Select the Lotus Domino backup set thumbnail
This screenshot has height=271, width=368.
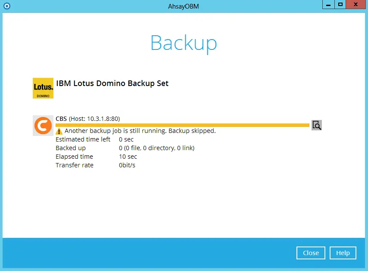click(43, 88)
